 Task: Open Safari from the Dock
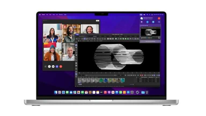click(x=64, y=92)
